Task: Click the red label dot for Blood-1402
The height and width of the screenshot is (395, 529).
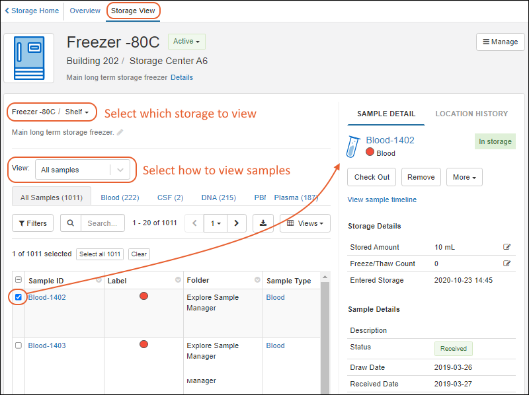Action: coord(143,297)
